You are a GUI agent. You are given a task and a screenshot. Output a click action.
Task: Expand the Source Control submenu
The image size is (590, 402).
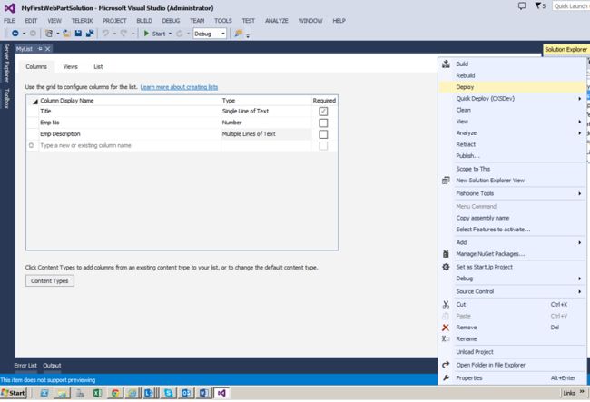point(580,291)
